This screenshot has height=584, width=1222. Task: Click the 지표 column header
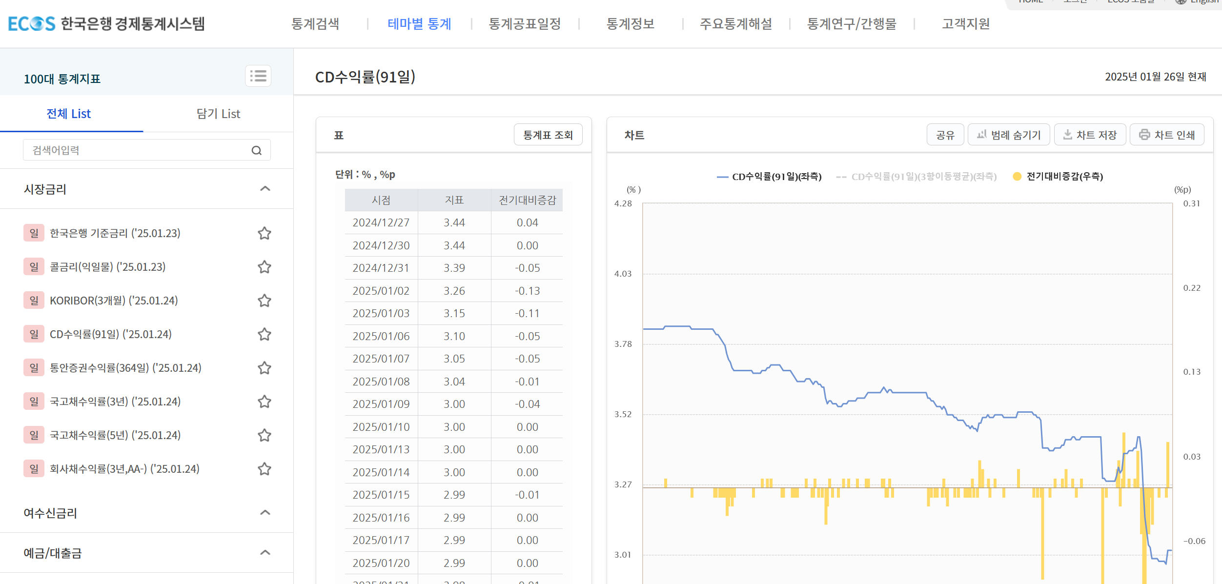click(454, 200)
